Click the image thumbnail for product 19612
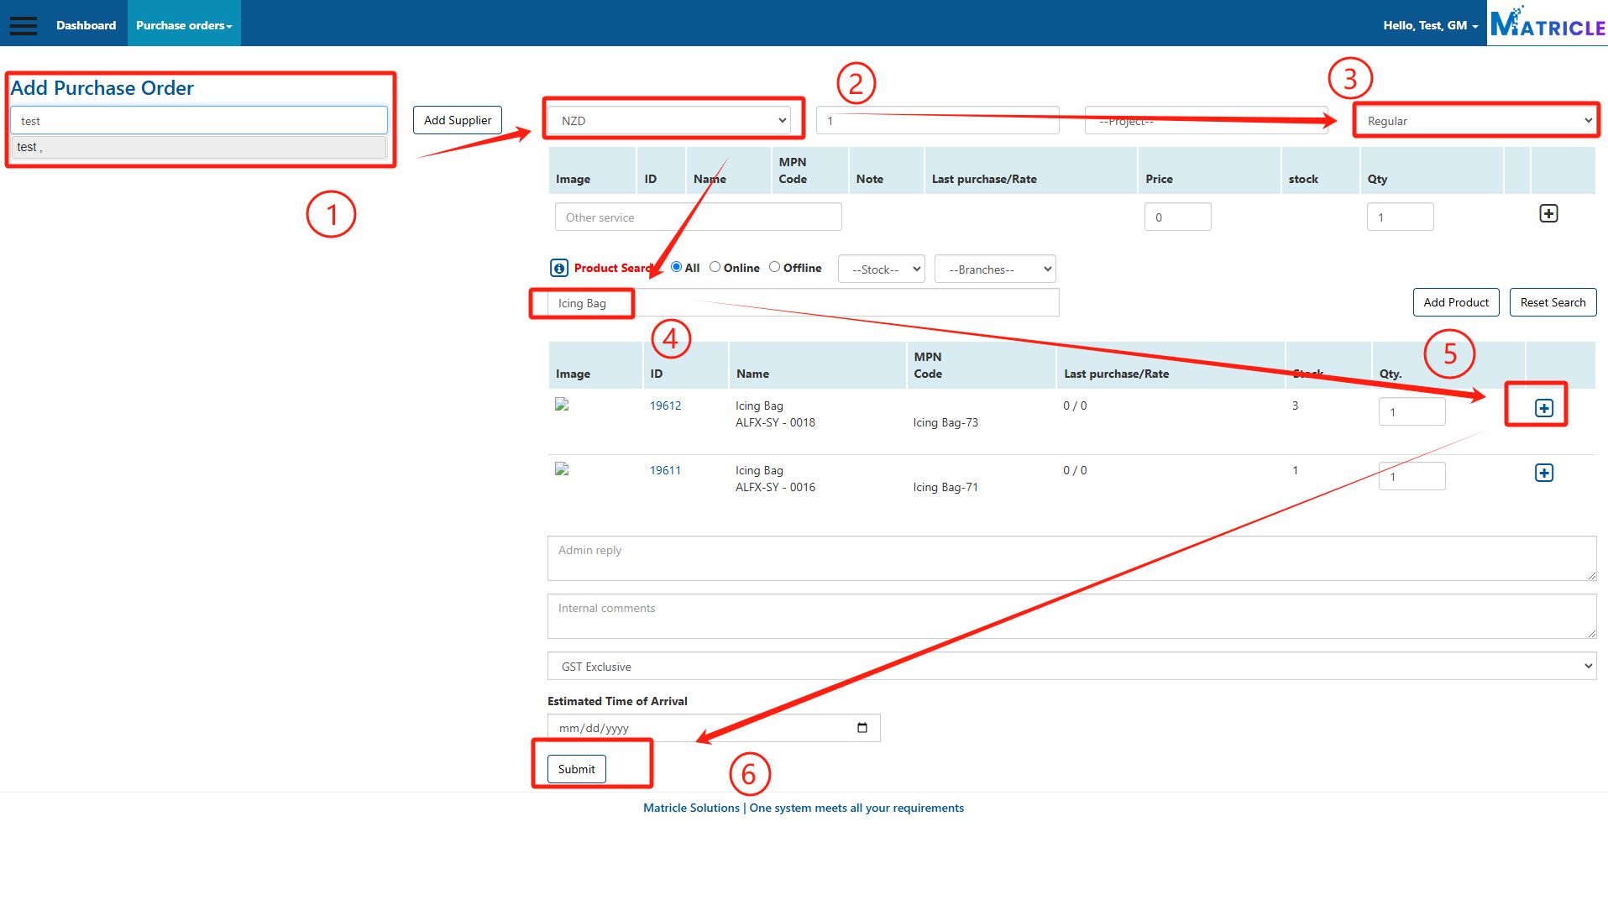 click(x=562, y=405)
